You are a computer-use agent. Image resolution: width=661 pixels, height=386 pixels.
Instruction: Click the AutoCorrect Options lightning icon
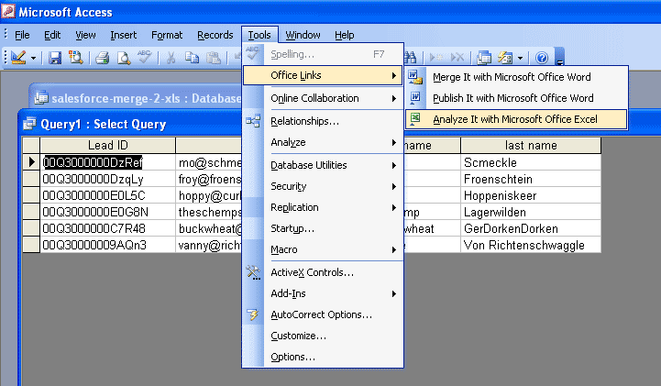[253, 314]
